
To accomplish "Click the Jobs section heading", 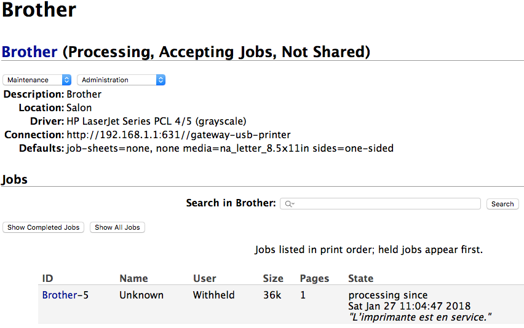I will tap(14, 180).
